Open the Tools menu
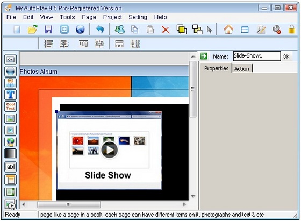 click(x=67, y=17)
